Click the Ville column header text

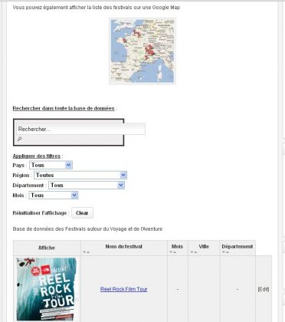[x=204, y=247]
